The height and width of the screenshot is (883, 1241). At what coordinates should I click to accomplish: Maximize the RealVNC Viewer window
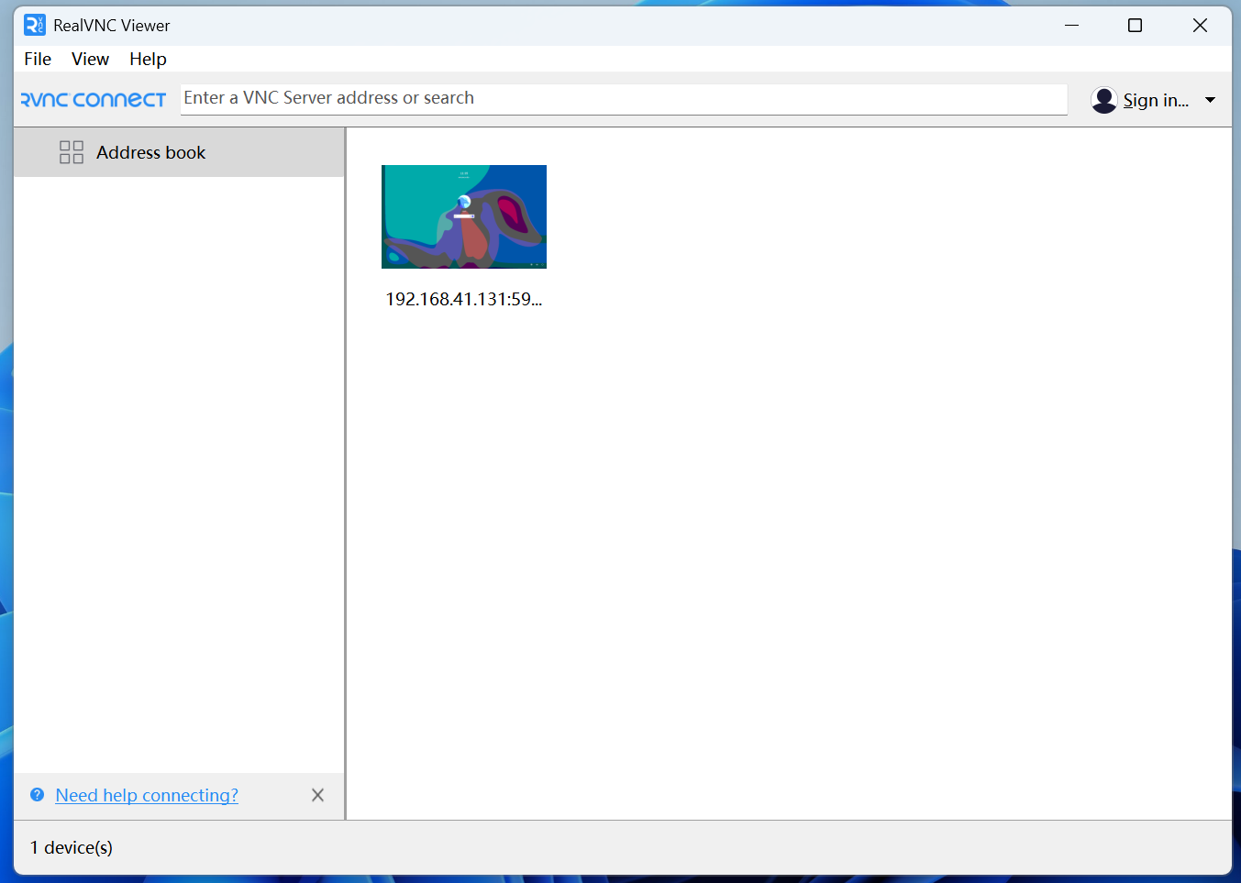point(1135,25)
